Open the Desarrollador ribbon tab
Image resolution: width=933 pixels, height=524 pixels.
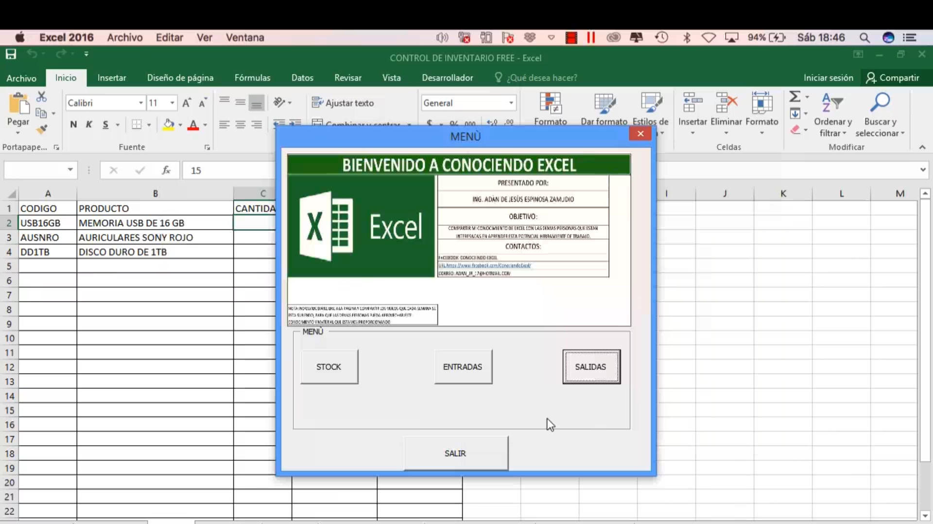[x=447, y=78]
